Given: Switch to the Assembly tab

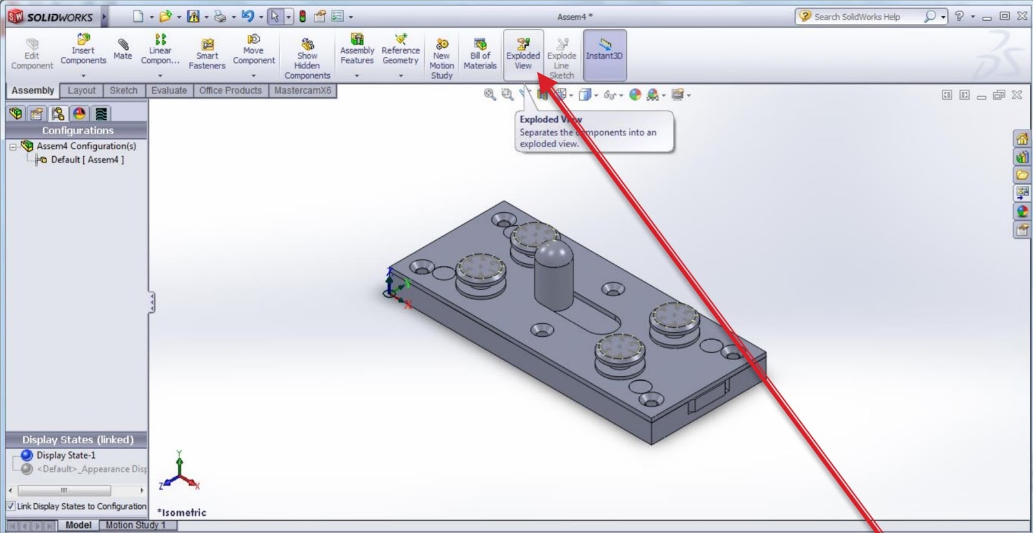Looking at the screenshot, I should point(33,90).
